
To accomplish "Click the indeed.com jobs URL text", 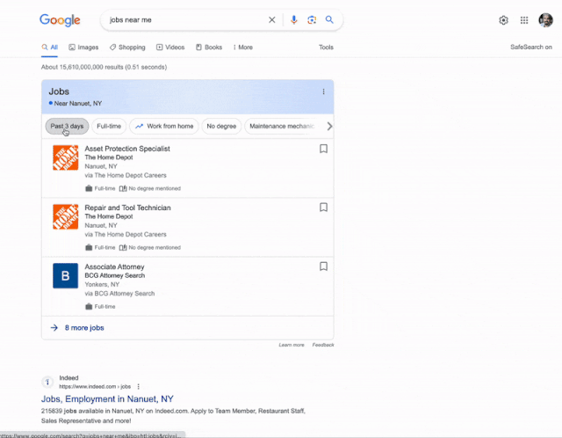I will pos(95,387).
